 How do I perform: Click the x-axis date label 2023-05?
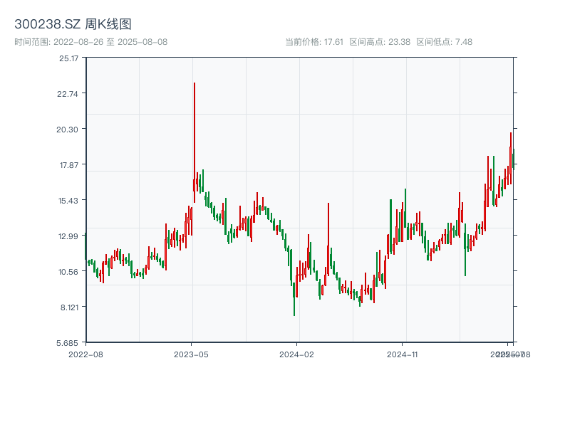(191, 354)
